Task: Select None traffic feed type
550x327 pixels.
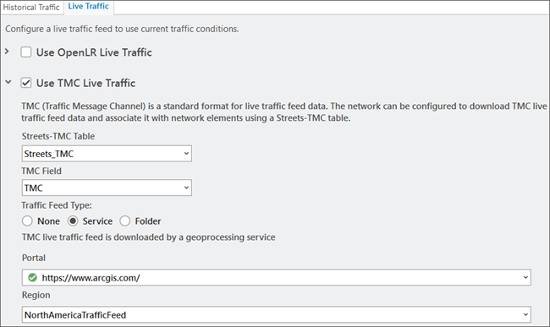Action: pyautogui.click(x=27, y=221)
